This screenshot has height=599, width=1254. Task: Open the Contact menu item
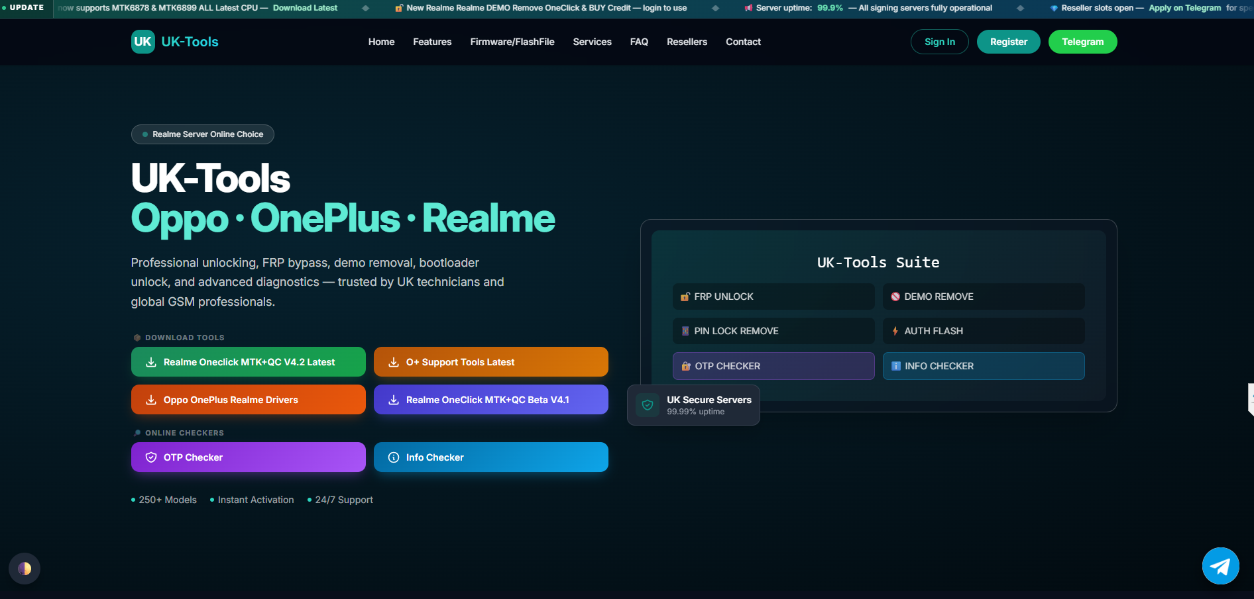743,42
